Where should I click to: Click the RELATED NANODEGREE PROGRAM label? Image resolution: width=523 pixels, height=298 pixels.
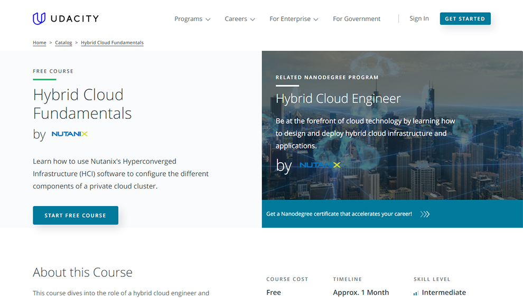[327, 78]
